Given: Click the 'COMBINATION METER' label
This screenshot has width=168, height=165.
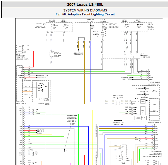Looking at the screenshot, I should (x=155, y=122).
